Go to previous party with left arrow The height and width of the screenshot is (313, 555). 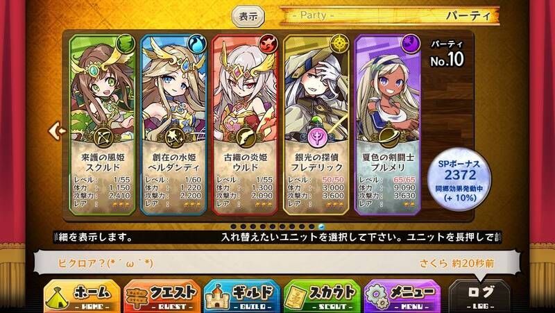pyautogui.click(x=57, y=131)
